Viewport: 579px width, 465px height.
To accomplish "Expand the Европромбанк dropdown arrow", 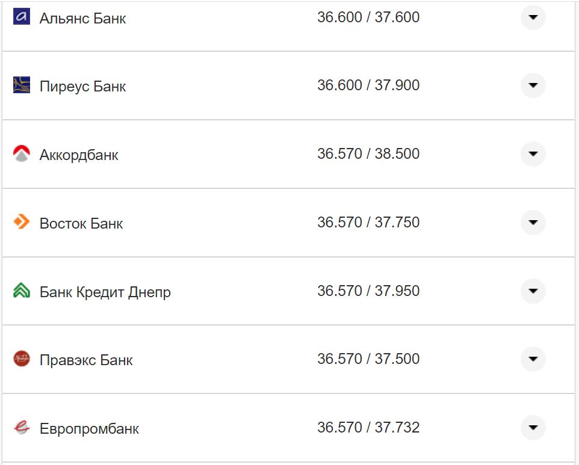I will click(x=533, y=428).
